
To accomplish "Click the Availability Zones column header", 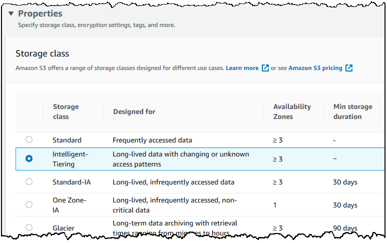I will [x=292, y=111].
